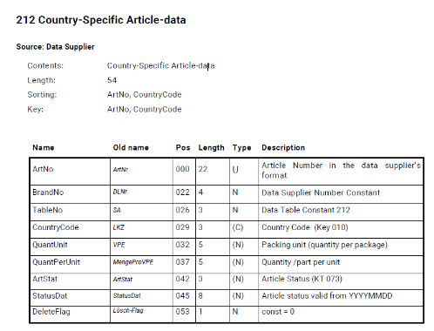Image resolution: width=434 pixels, height=331 pixels.
Task: Click the Sorting value 'ArtNo, CountryCode'
Action: pyautogui.click(x=145, y=95)
